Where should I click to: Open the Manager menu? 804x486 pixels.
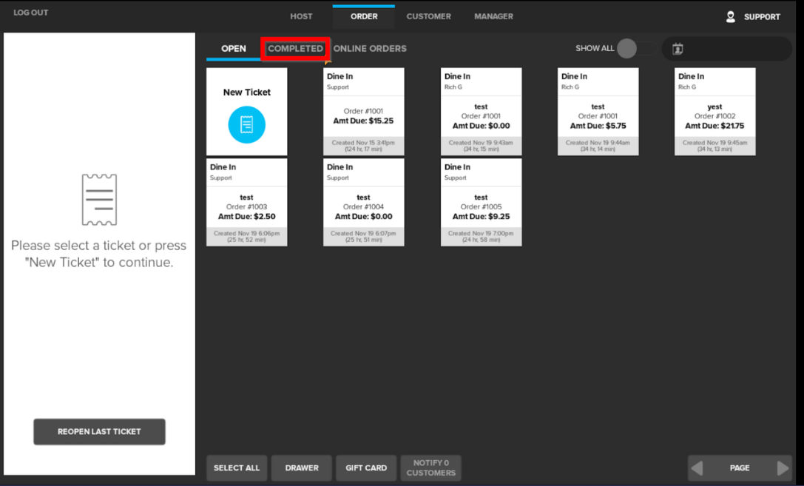[493, 16]
